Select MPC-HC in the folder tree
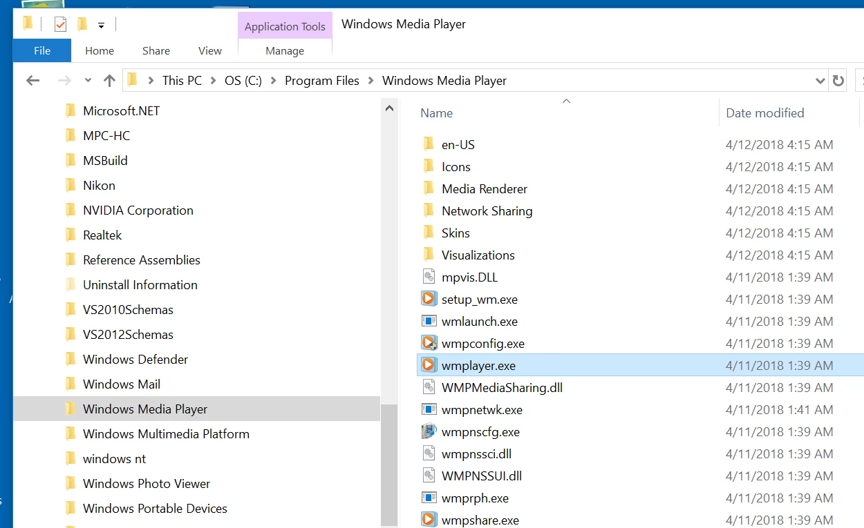This screenshot has width=864, height=528. pyautogui.click(x=106, y=135)
